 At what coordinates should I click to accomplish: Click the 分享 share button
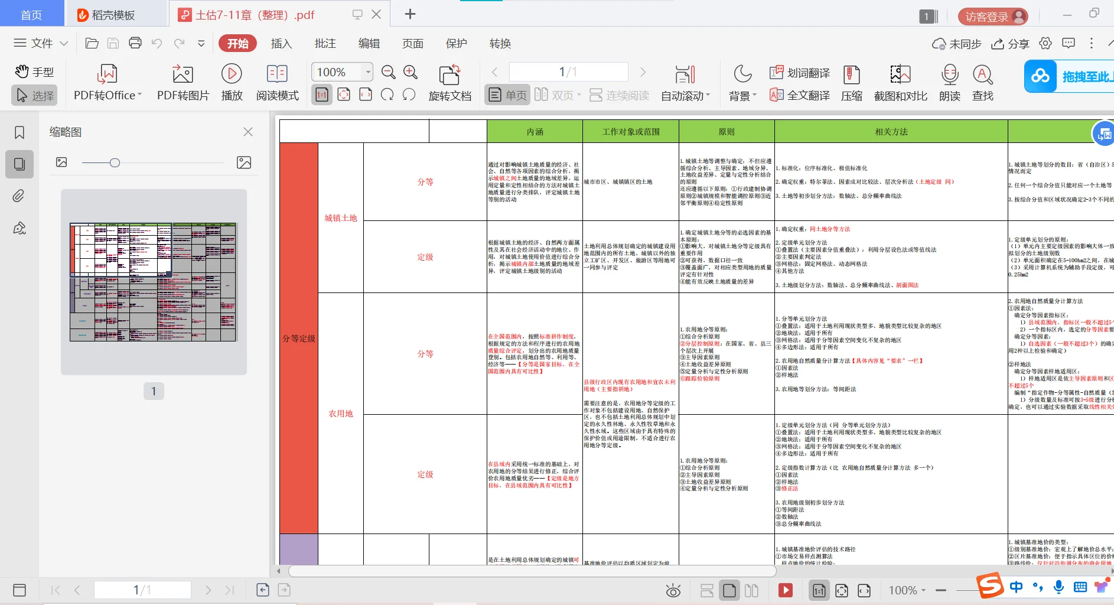1010,44
